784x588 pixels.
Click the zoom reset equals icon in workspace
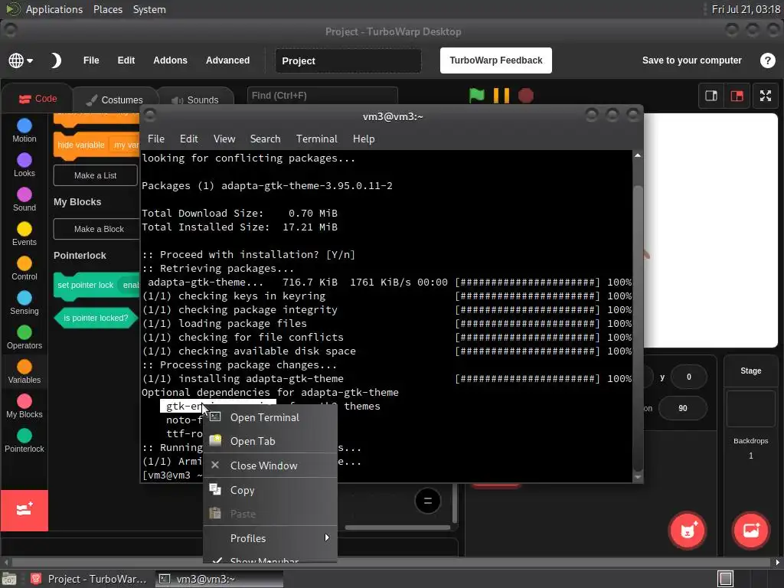tap(427, 501)
